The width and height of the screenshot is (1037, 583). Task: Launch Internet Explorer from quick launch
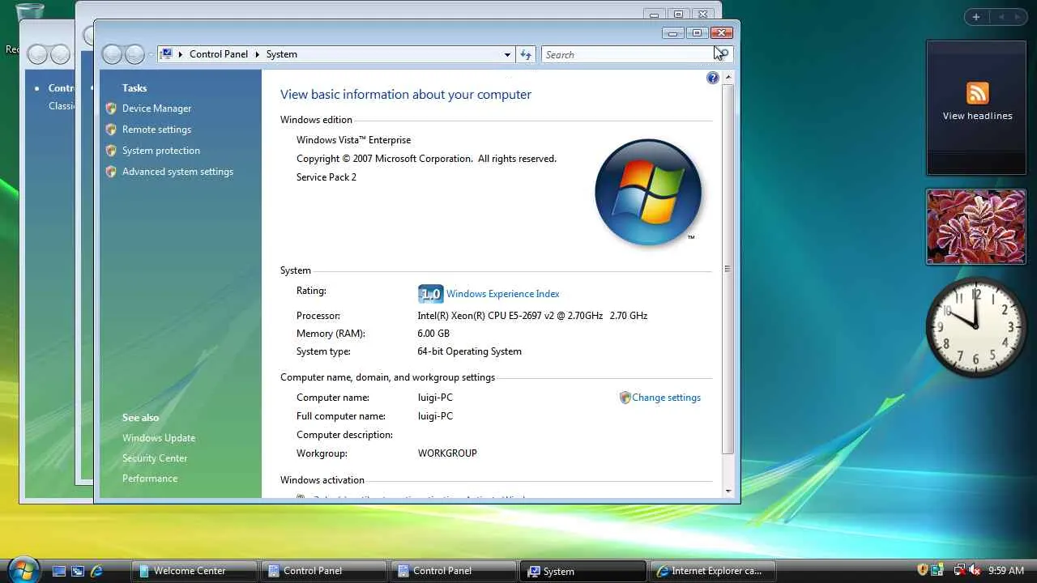pos(96,571)
